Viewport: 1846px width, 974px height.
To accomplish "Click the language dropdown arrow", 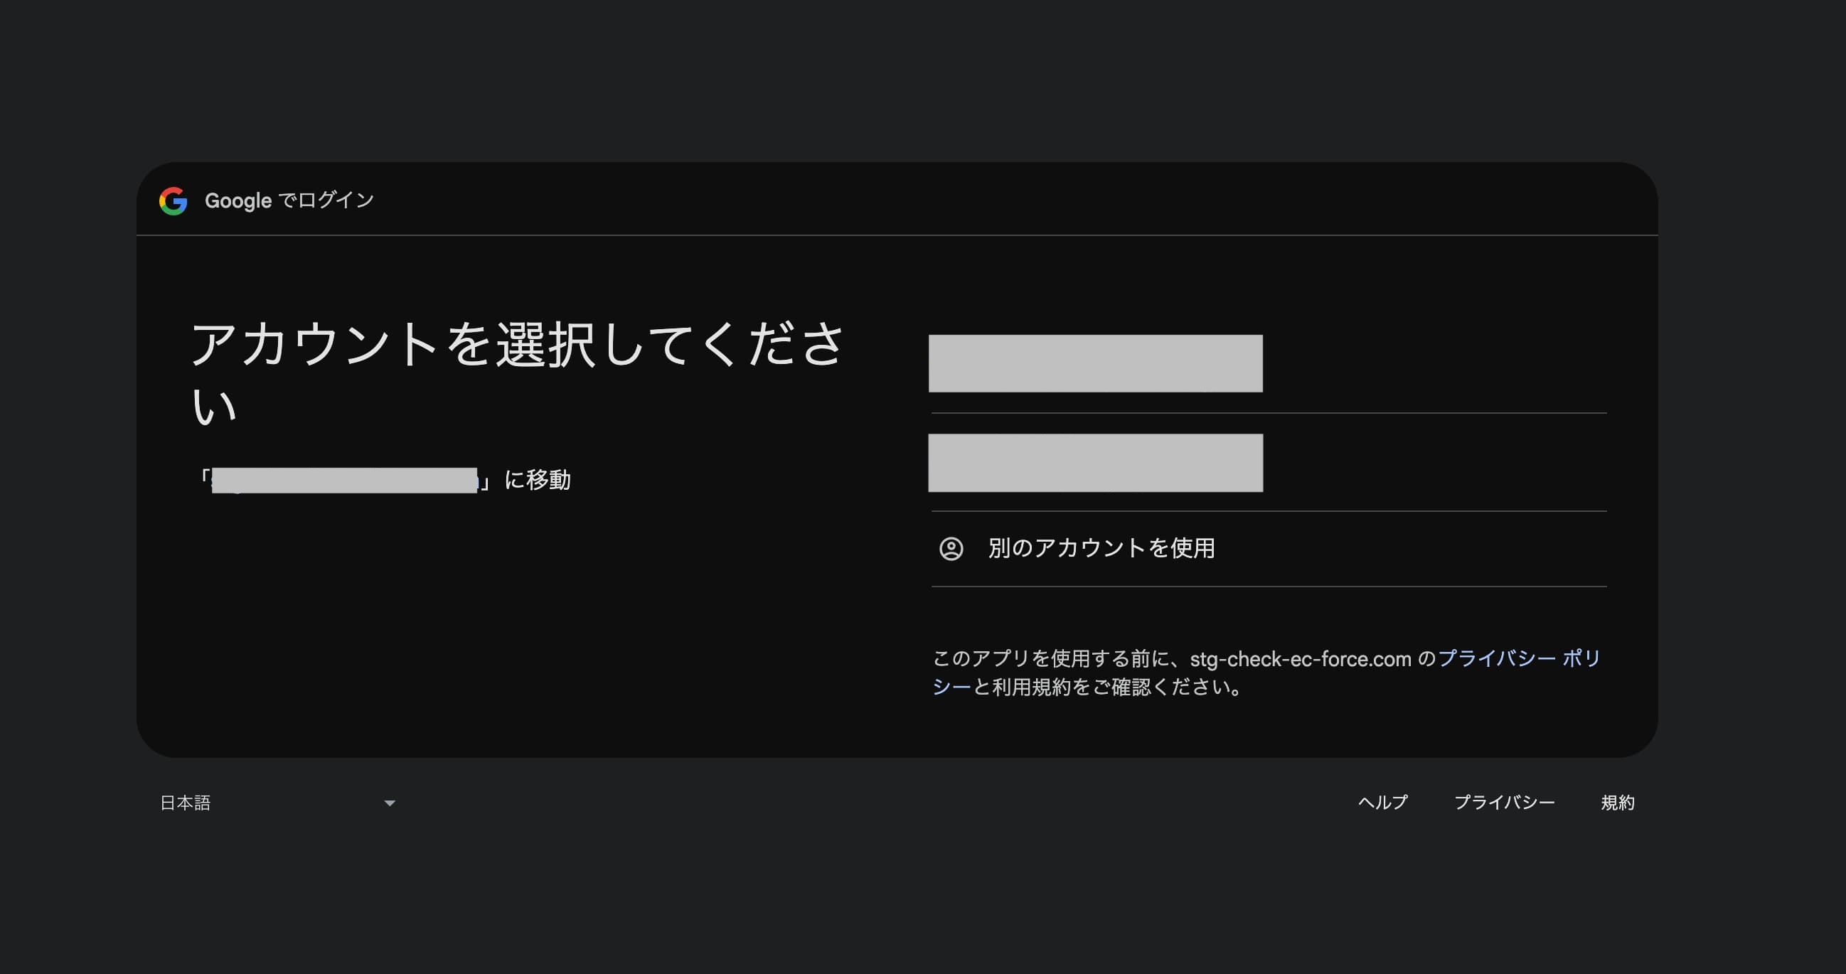I will click(x=390, y=803).
